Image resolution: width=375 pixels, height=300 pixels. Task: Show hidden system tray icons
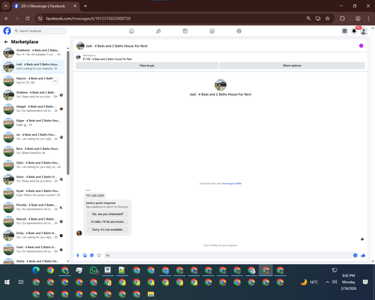tap(327, 282)
